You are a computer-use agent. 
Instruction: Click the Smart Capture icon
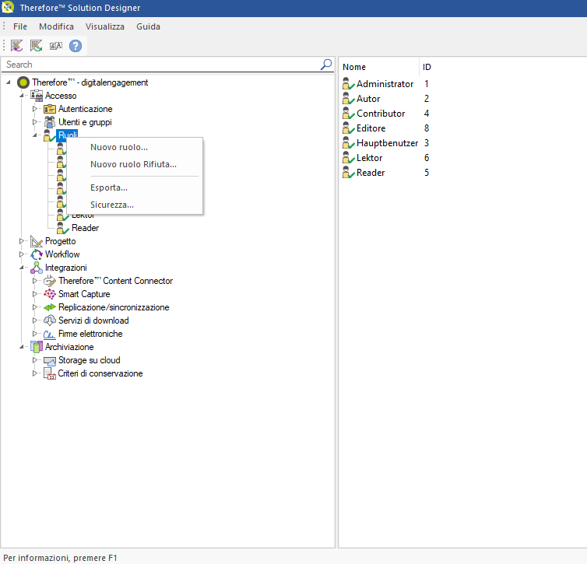[50, 294]
